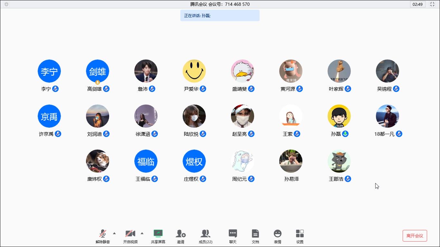Open the documents icon in toolbar
440x247 pixels.
[x=255, y=234]
